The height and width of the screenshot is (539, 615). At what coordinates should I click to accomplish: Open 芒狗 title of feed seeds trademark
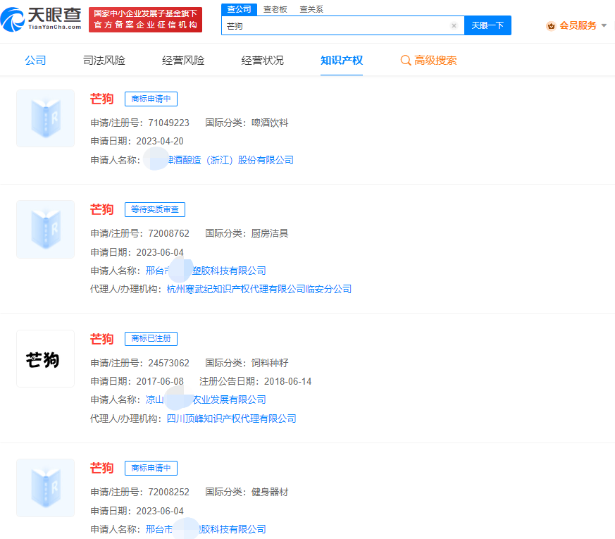102,339
